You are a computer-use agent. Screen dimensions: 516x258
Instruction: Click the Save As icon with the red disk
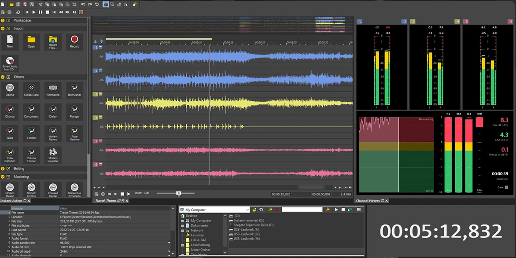(25, 4)
